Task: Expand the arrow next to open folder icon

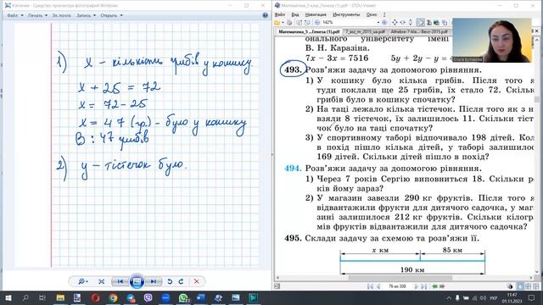Action: click(x=283, y=23)
